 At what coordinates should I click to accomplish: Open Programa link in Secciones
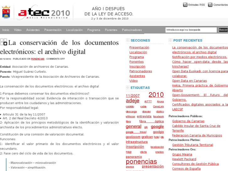pyautogui.click(x=136, y=57)
